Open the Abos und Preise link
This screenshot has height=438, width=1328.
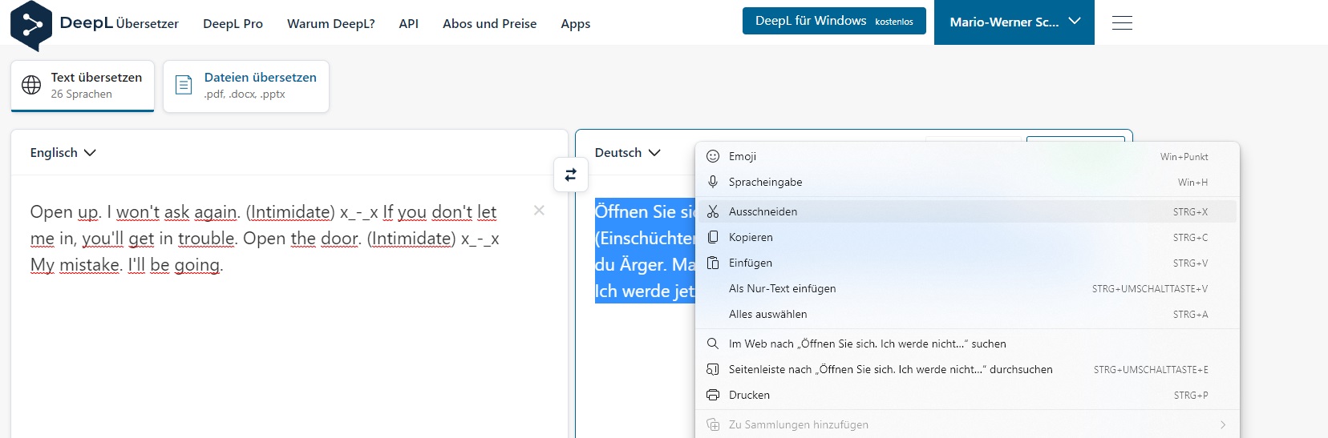point(489,24)
